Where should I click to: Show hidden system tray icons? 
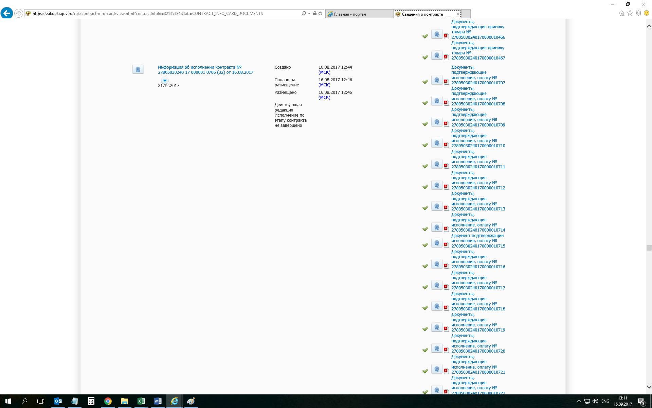coord(579,401)
